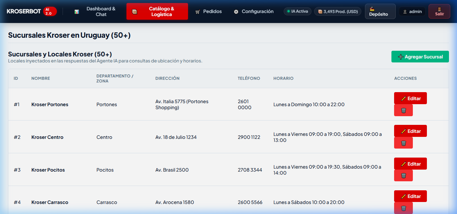Open the Dashboard & Chat section
Image resolution: width=457 pixels, height=214 pixels.
click(x=95, y=12)
